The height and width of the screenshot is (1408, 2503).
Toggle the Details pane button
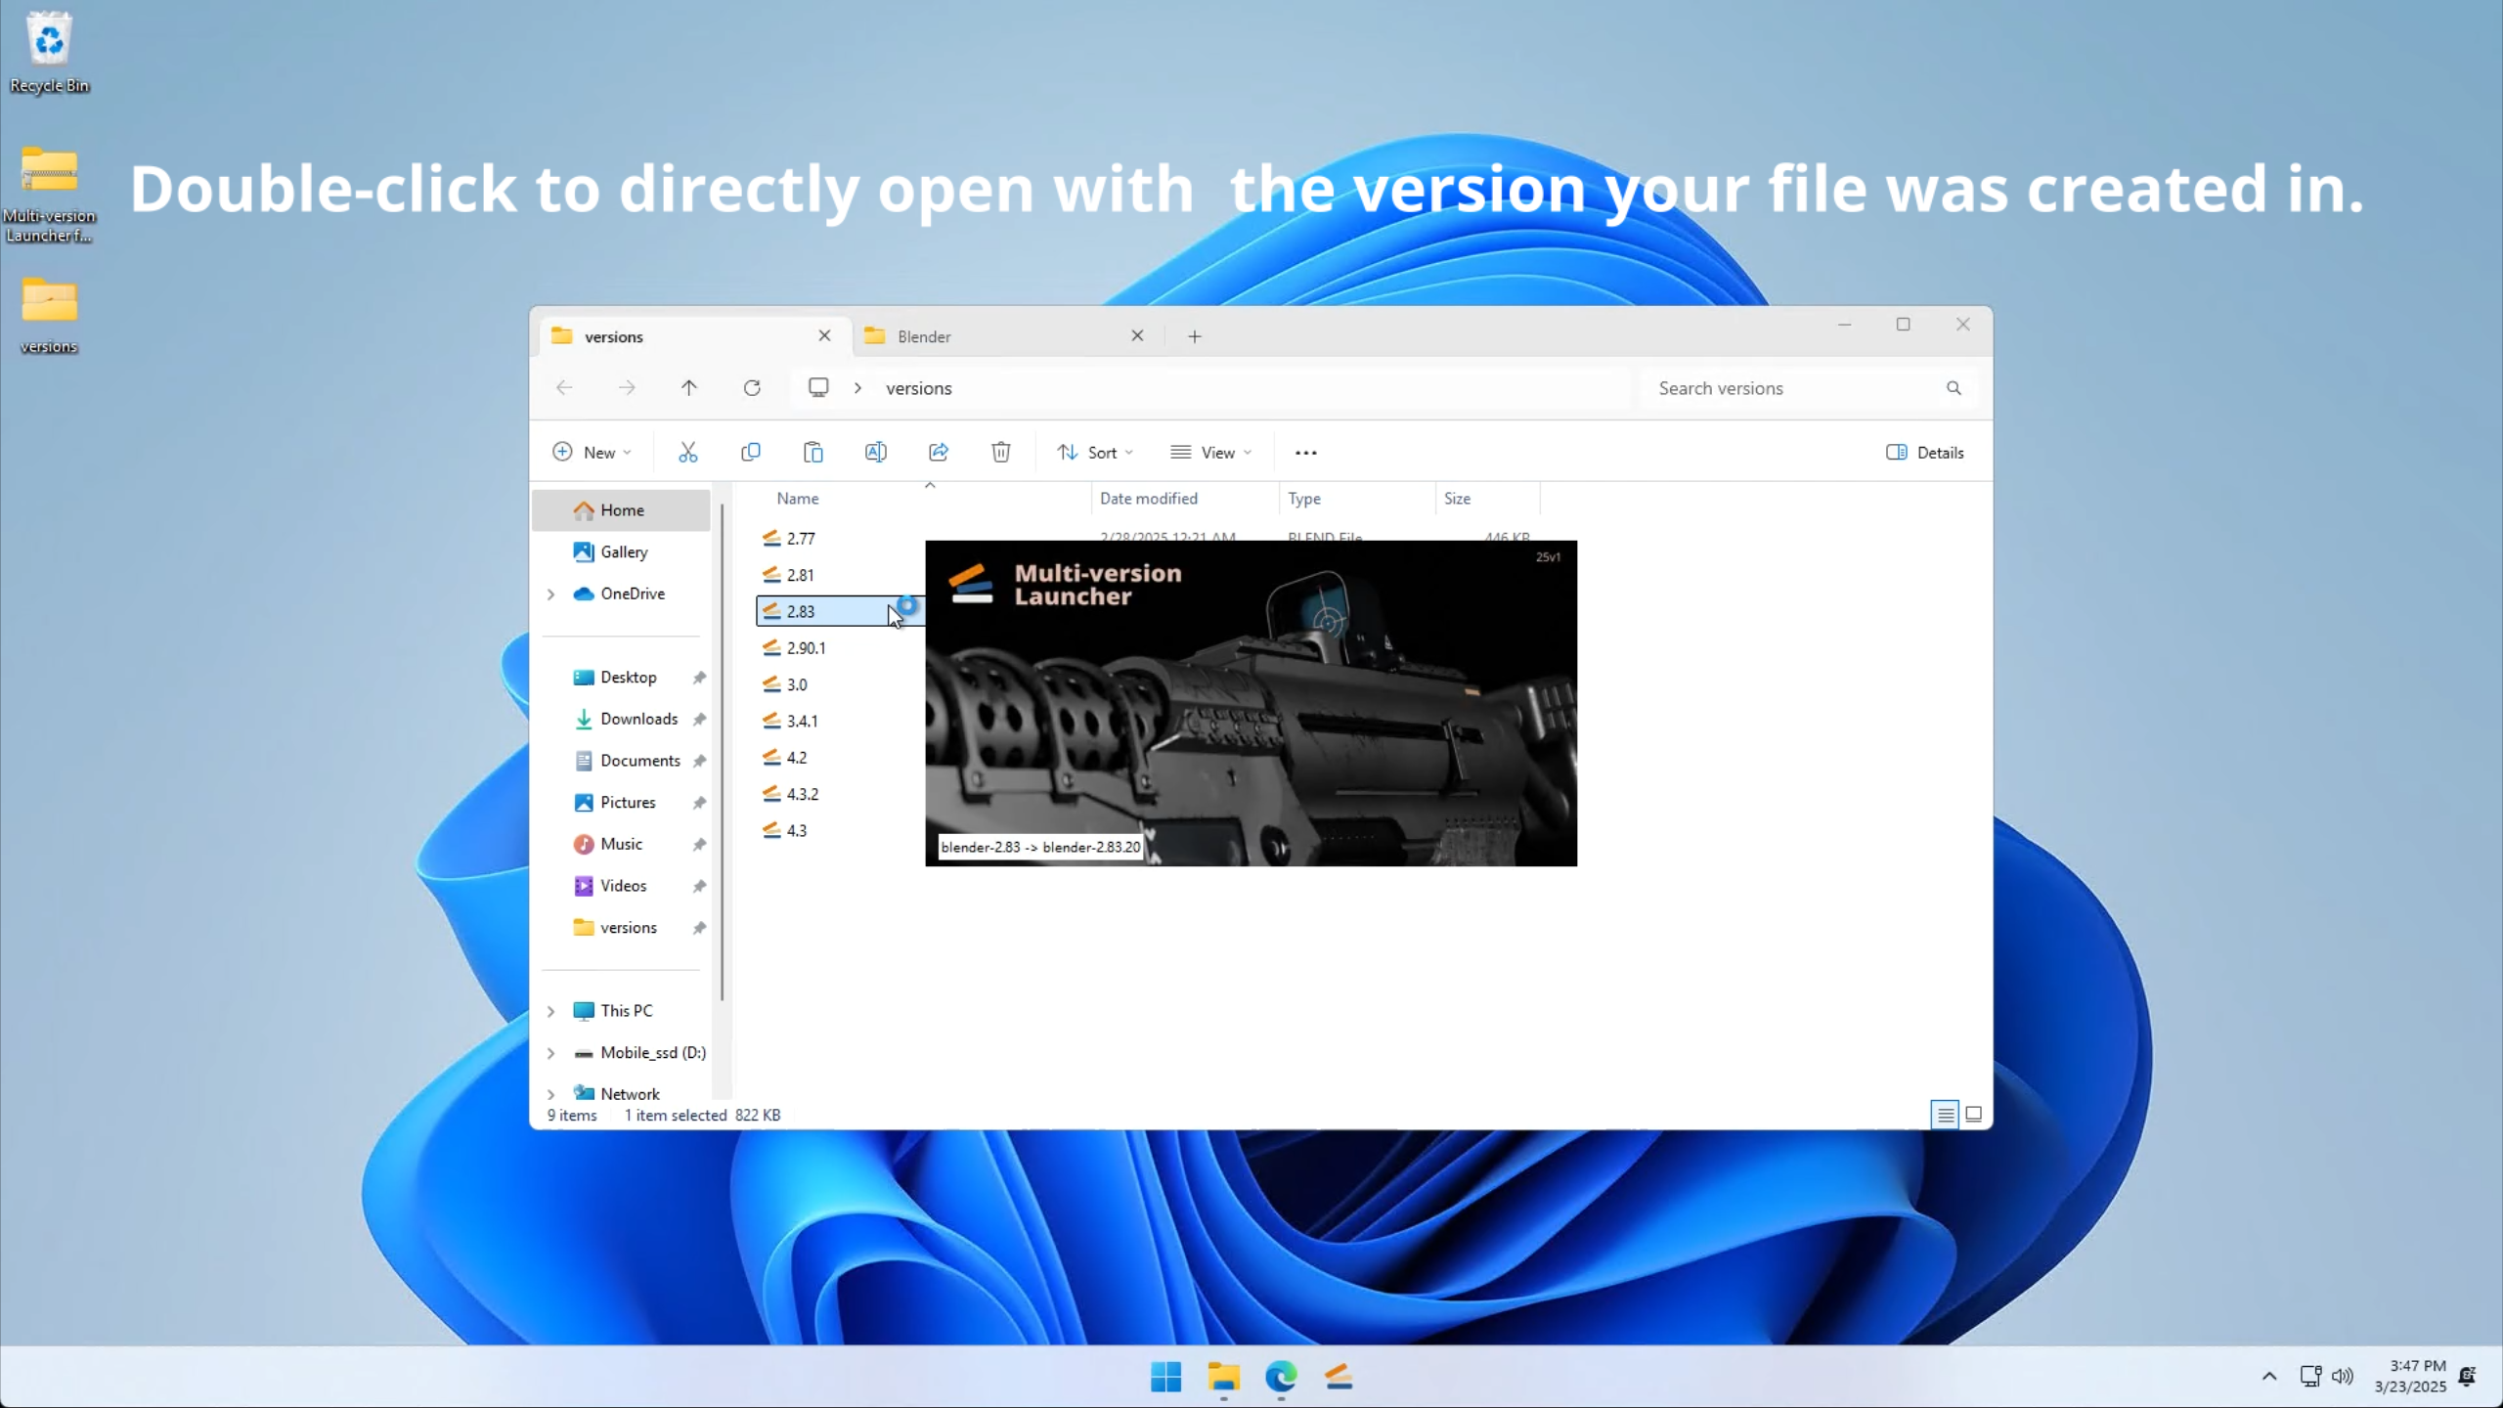pos(1924,453)
